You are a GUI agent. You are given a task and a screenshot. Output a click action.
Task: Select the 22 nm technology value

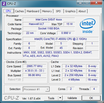(30, 33)
